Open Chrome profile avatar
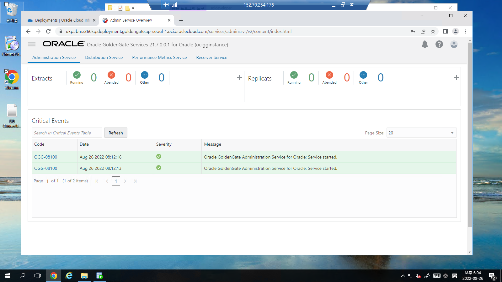Viewport: 502px width, 282px height. click(456, 31)
